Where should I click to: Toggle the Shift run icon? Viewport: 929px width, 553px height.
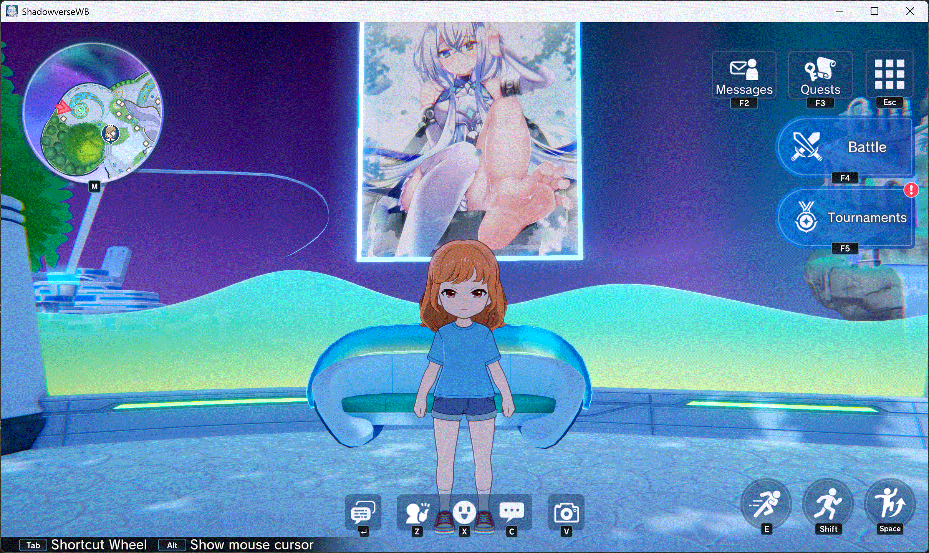pos(828,504)
